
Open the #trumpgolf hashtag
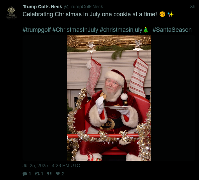(x=37, y=30)
